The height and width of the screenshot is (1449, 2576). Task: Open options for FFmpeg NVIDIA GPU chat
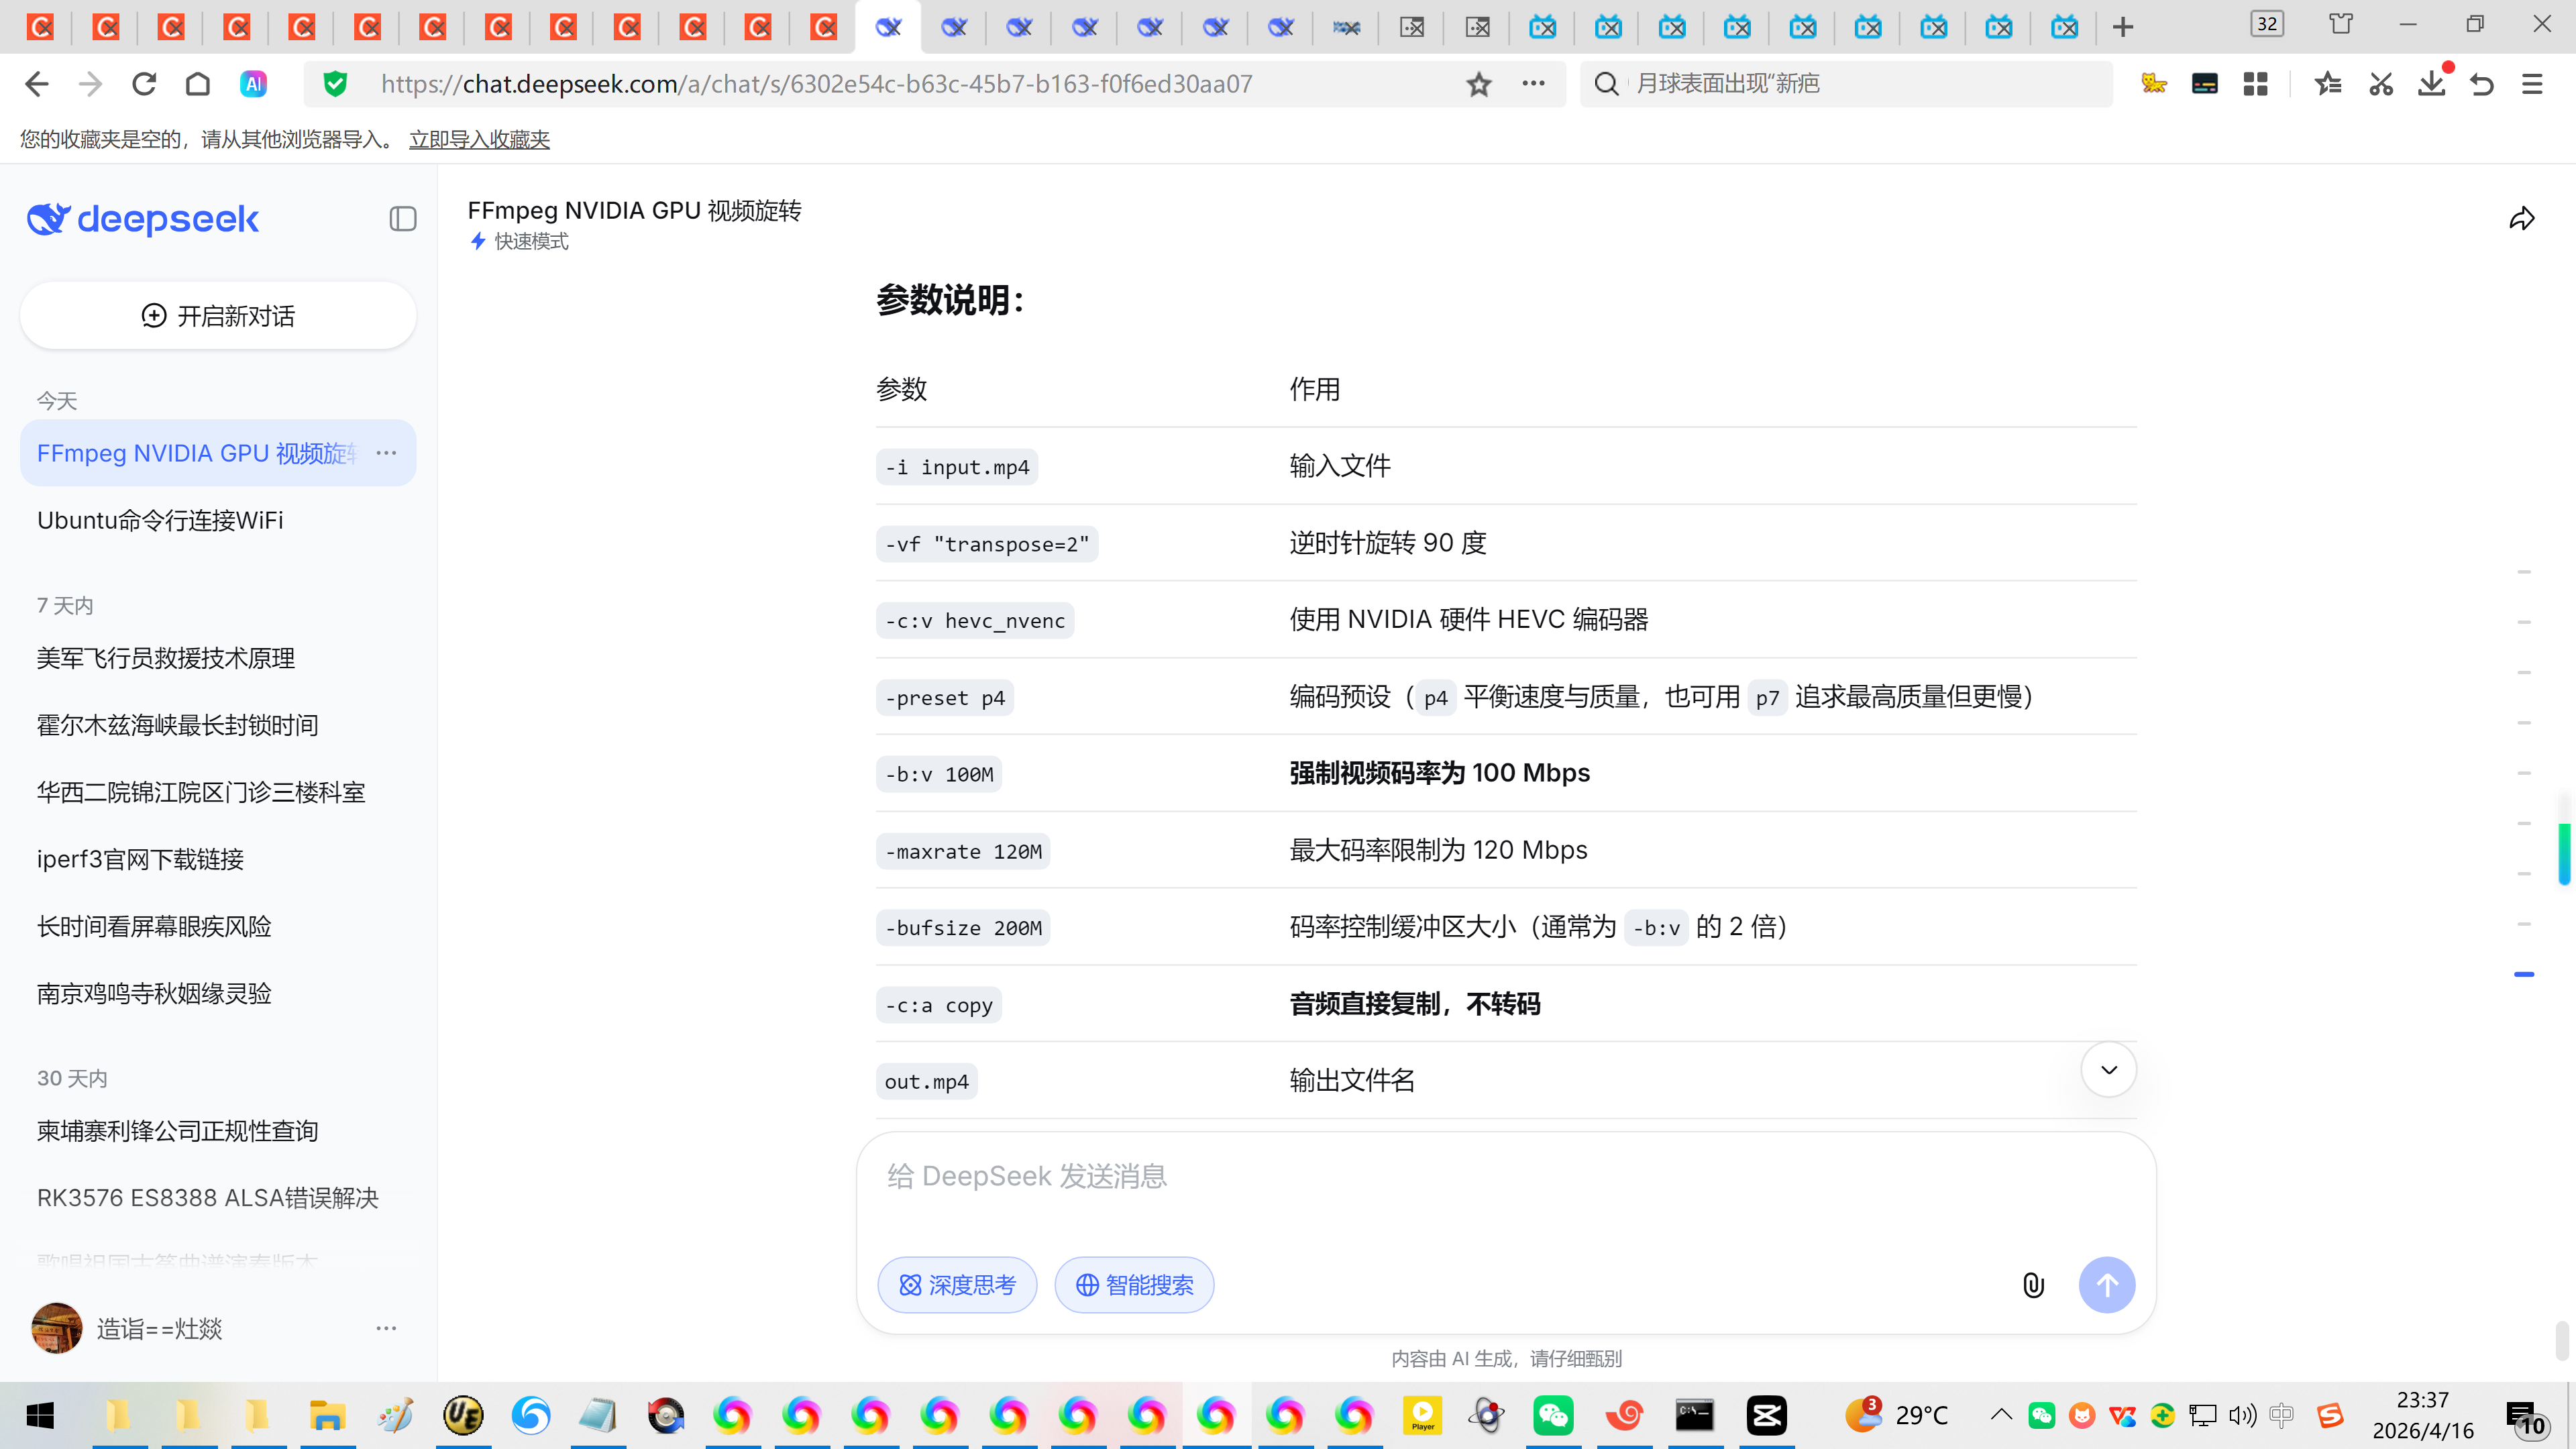coord(386,453)
